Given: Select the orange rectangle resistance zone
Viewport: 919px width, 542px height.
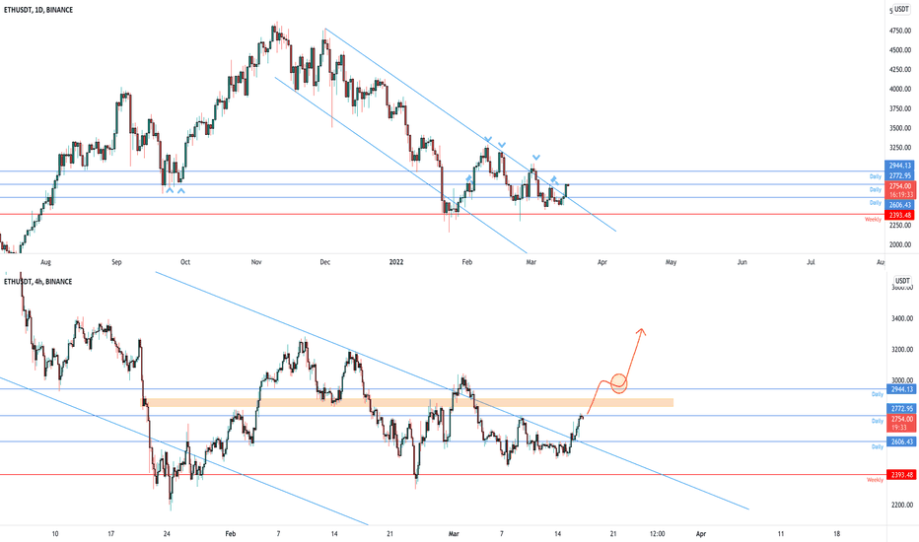Looking at the screenshot, I should (407, 402).
